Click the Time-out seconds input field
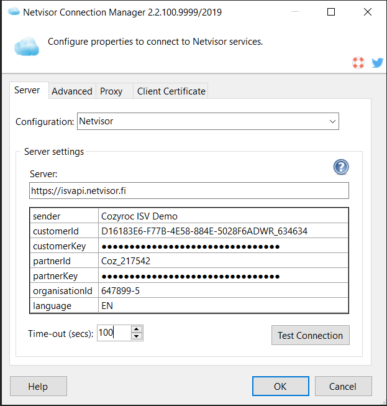This screenshot has width=387, height=406. click(114, 333)
